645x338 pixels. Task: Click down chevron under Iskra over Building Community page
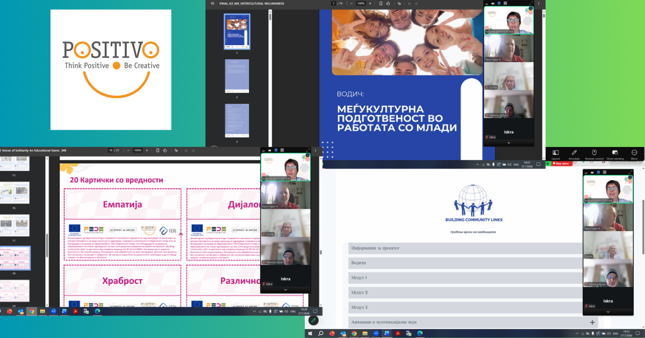[608, 312]
